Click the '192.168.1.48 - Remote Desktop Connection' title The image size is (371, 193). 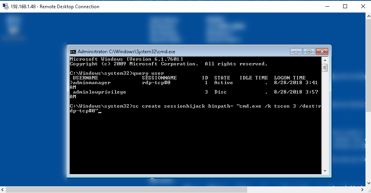55,7
